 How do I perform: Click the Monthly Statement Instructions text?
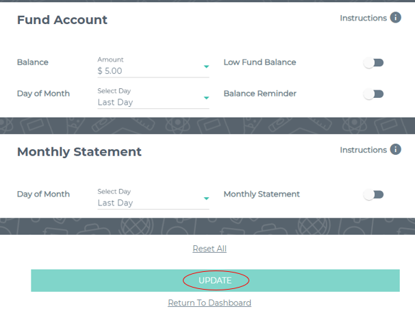(363, 150)
